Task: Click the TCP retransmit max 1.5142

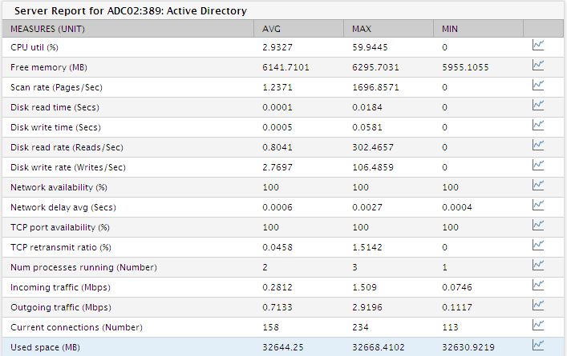Action: (x=367, y=247)
